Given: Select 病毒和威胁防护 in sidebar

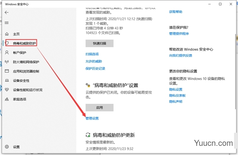Looking at the screenshot, I should click(x=25, y=43).
